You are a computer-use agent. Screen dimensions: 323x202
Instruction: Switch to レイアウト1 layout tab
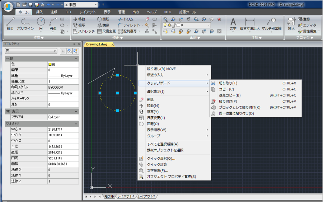126,196
